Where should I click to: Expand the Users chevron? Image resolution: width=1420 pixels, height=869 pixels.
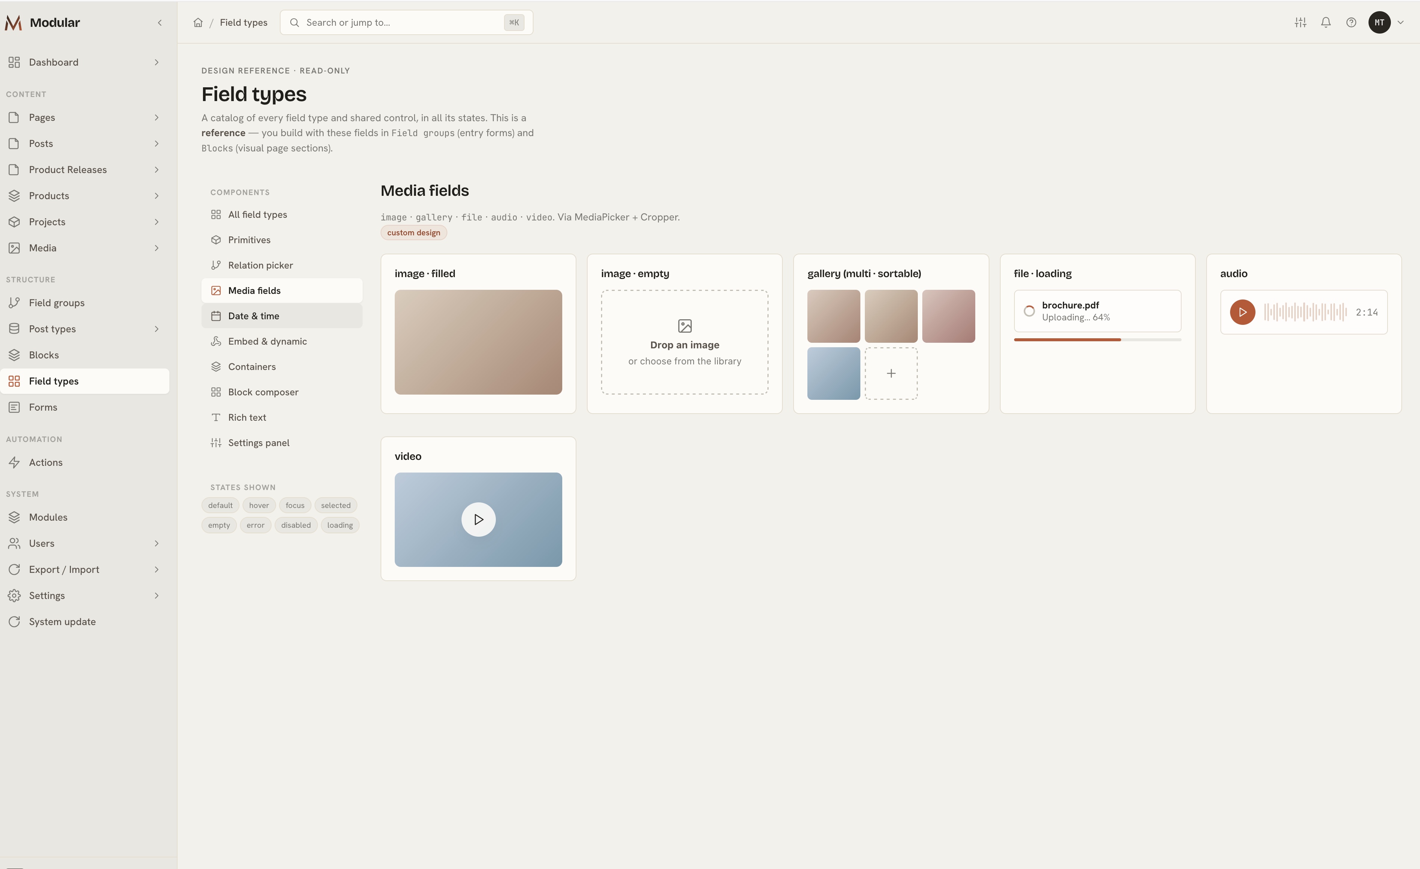click(156, 543)
